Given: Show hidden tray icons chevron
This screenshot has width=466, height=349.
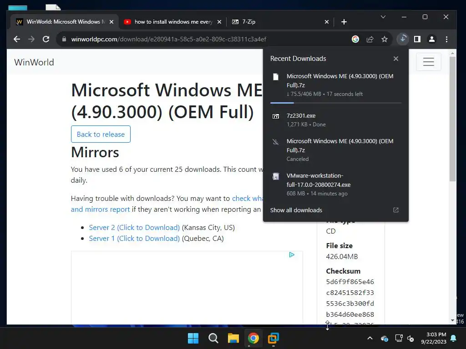Looking at the screenshot, I should (x=370, y=338).
